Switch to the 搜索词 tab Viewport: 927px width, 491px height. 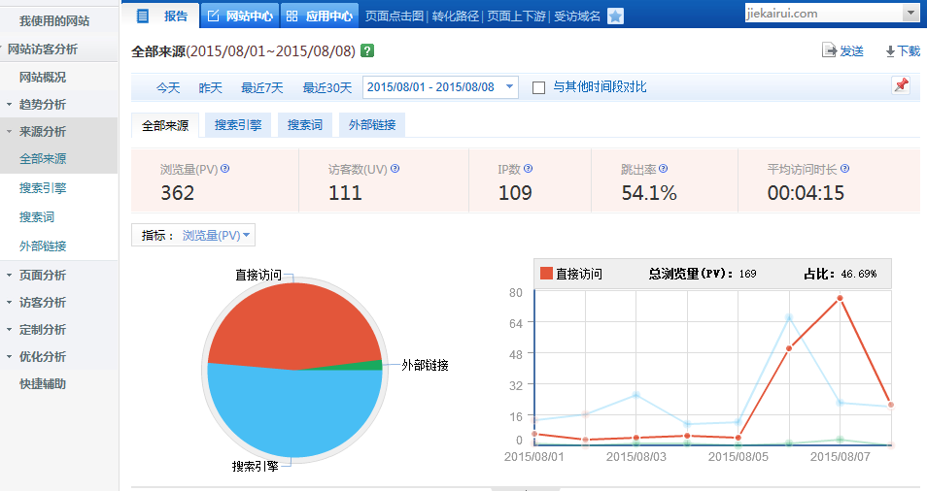point(304,125)
